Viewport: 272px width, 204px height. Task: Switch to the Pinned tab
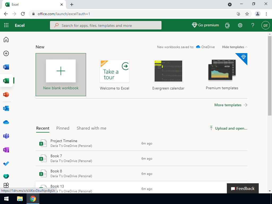(63, 128)
